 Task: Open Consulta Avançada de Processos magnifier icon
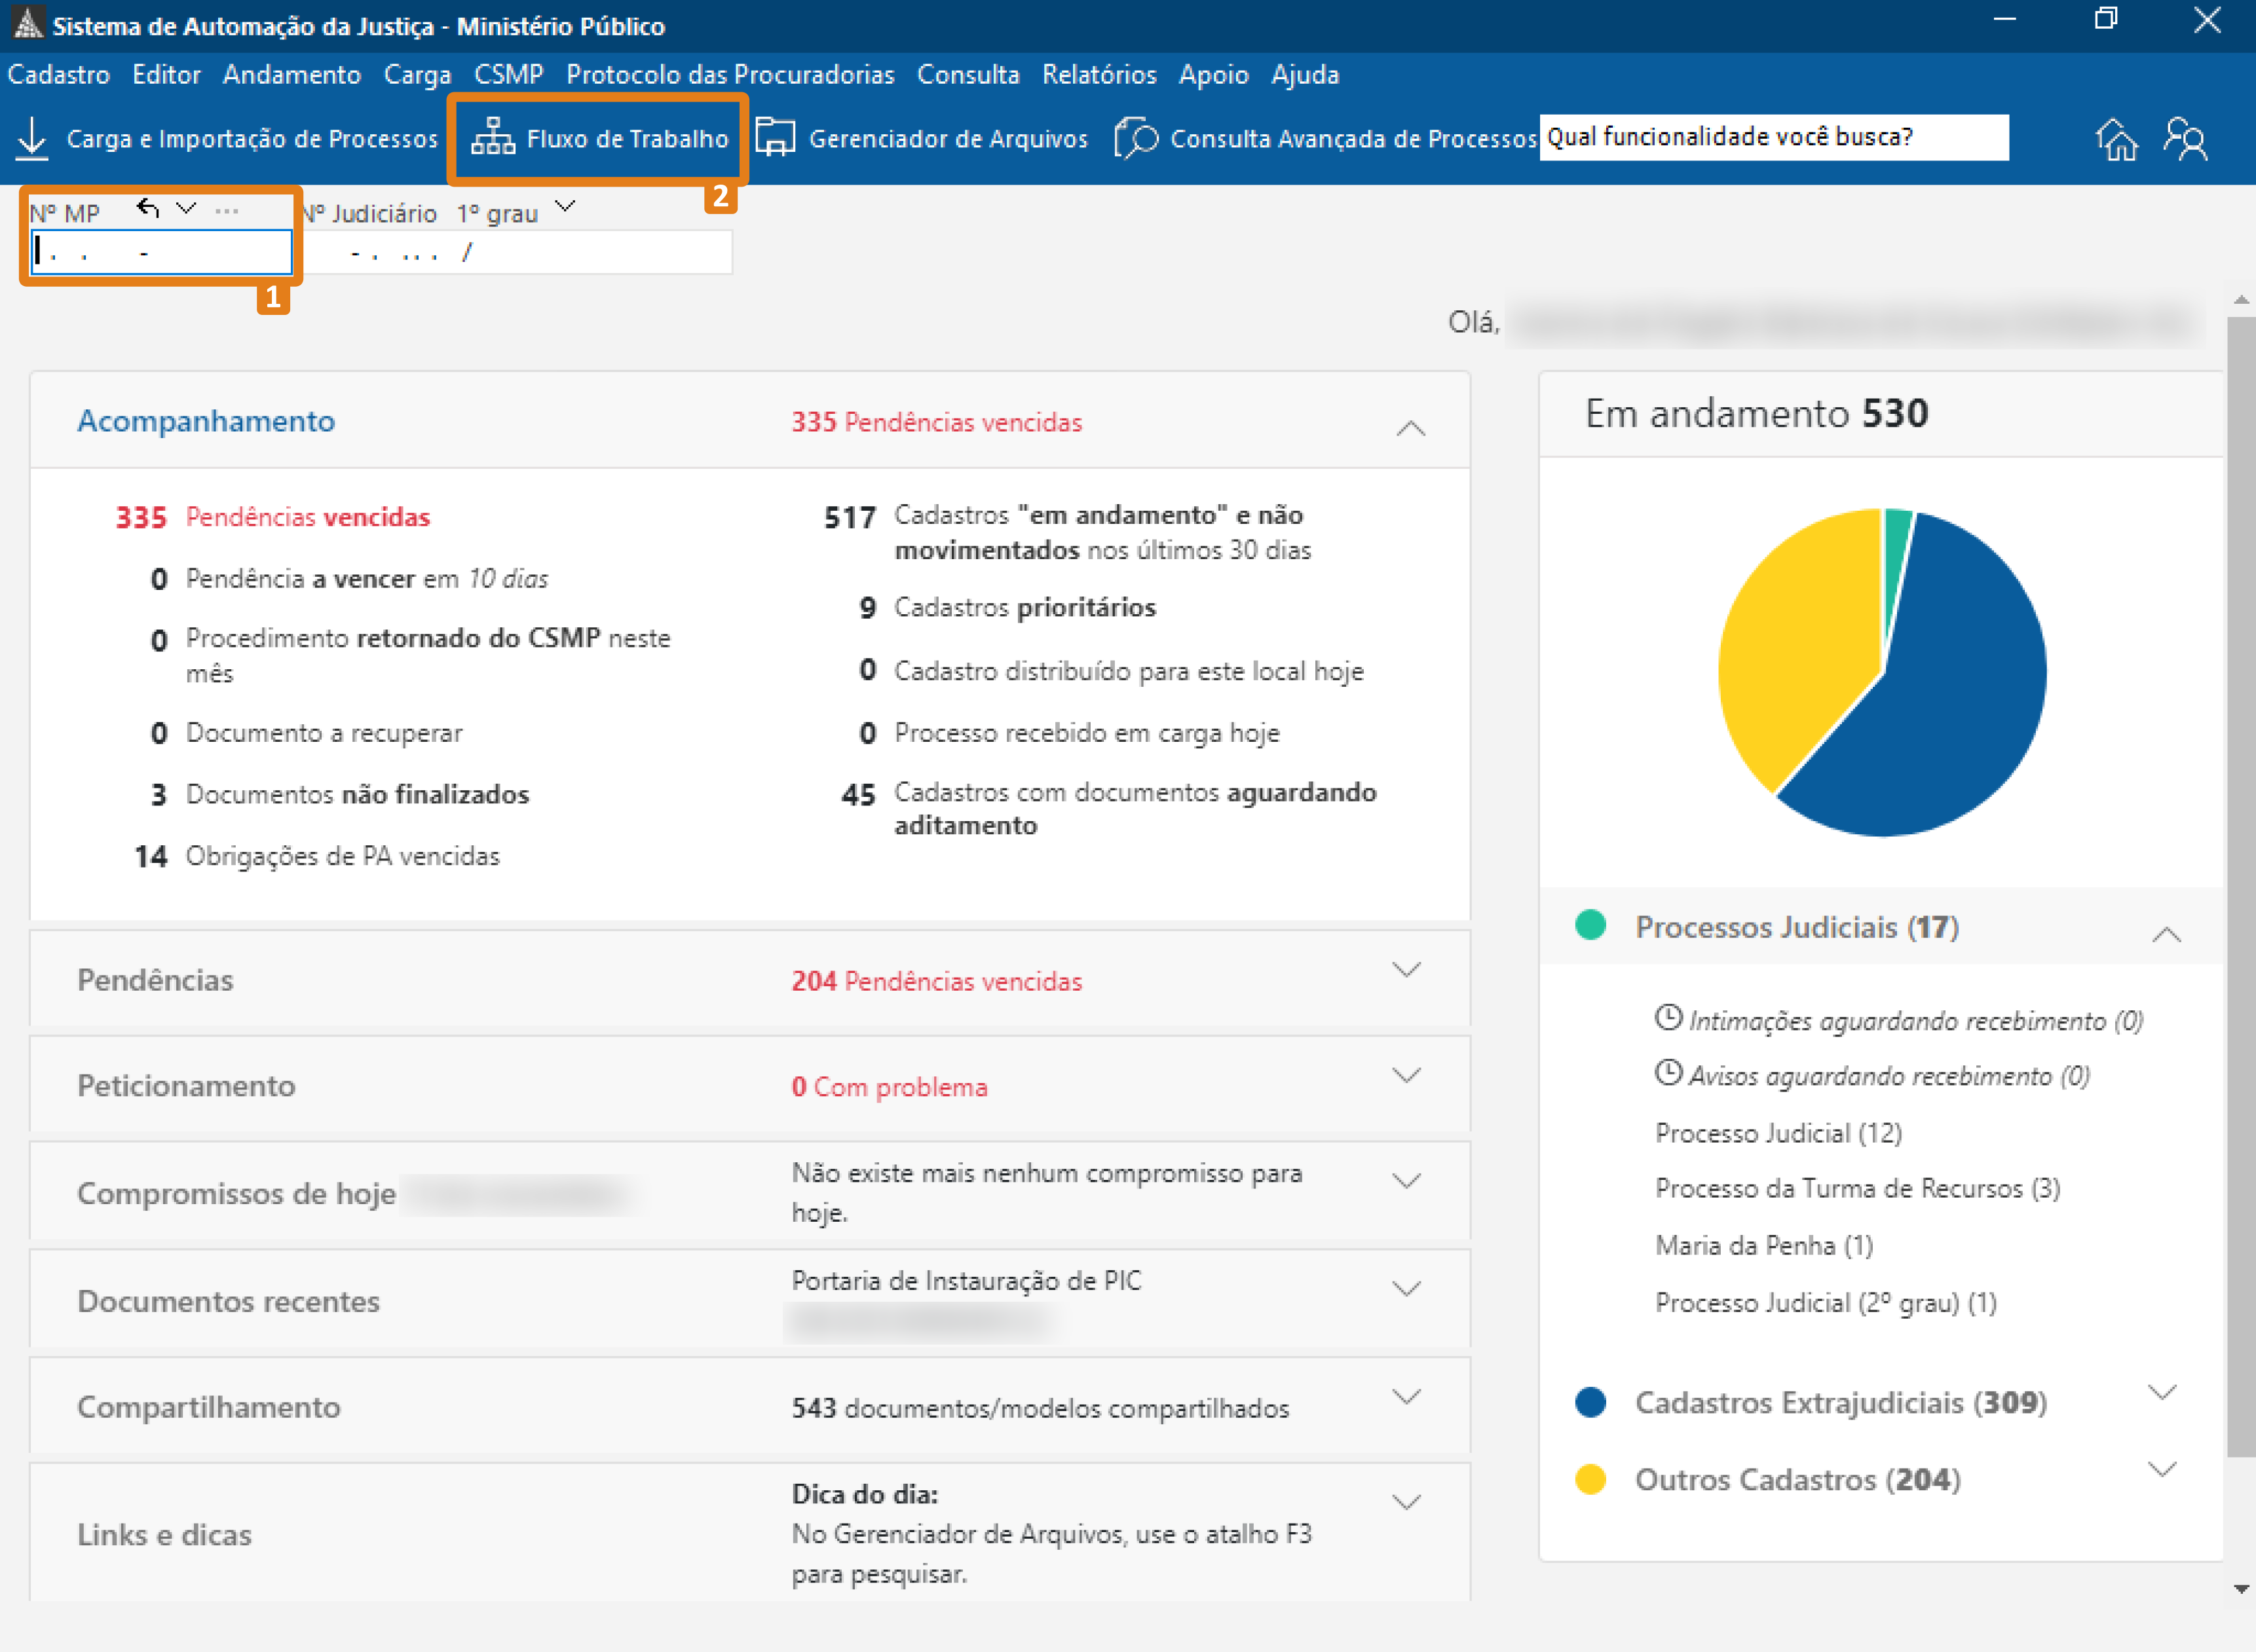click(1135, 138)
